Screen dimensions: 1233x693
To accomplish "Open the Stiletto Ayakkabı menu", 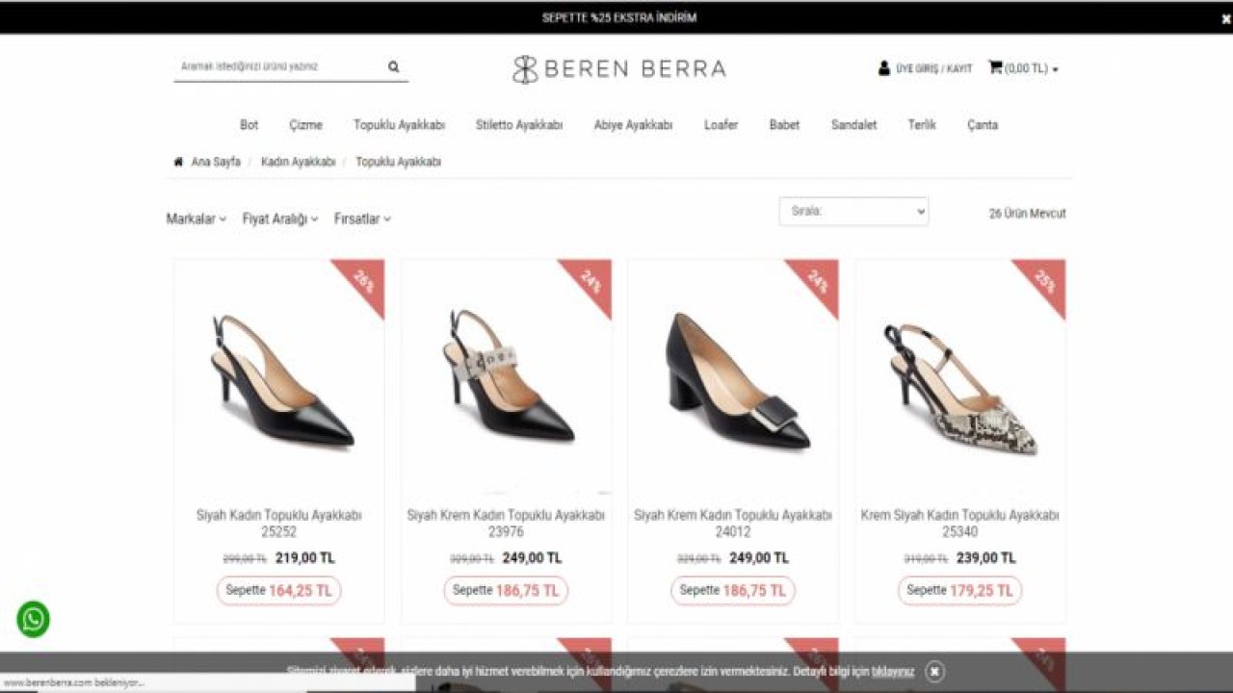I will [x=518, y=125].
